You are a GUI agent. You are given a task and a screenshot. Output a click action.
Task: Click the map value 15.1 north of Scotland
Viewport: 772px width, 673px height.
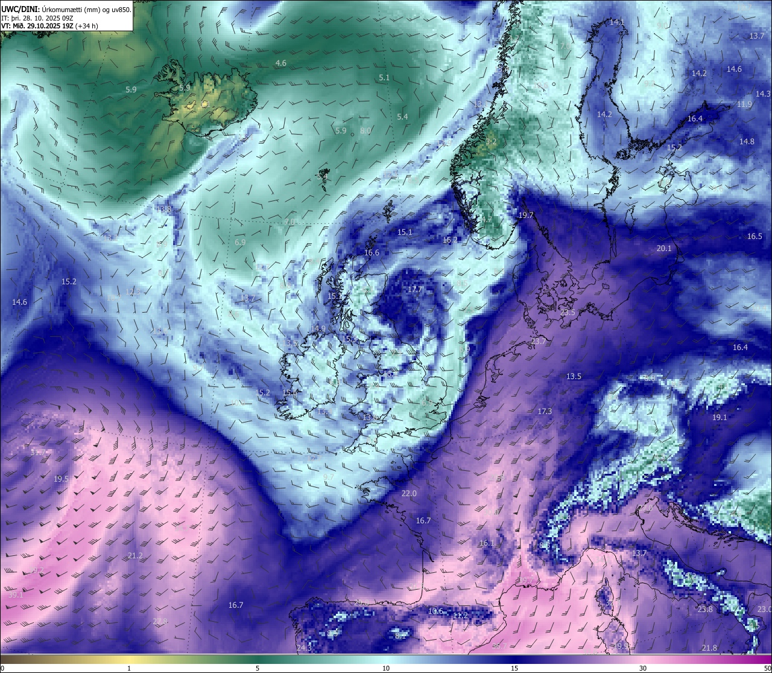coord(405,232)
